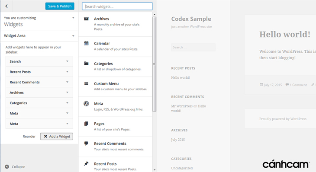Expand the first Meta widget arrow

pos(67,113)
